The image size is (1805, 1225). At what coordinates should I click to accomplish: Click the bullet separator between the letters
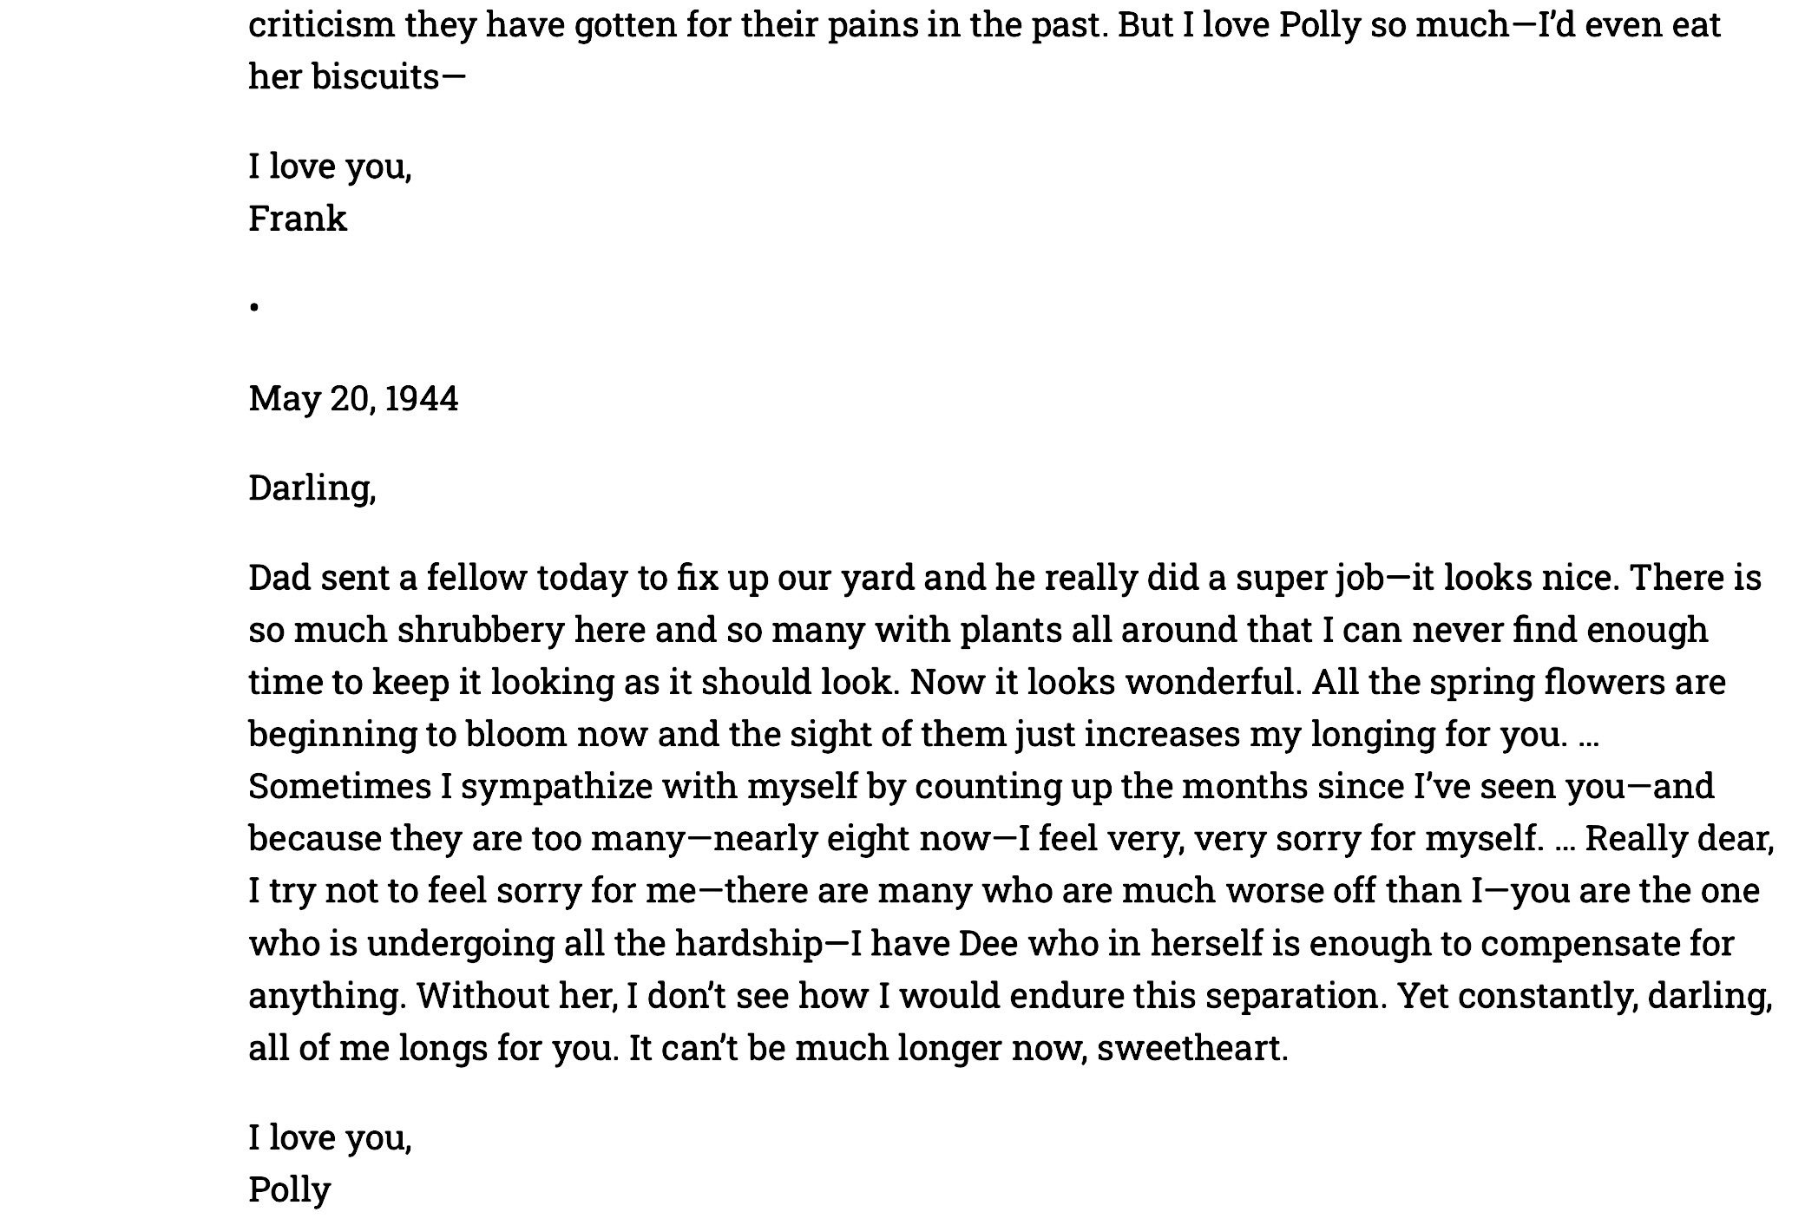pyautogui.click(x=254, y=306)
